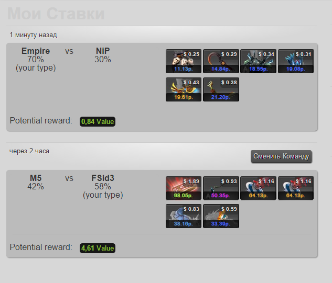
Task: Select the NiP team name
Action: point(103,51)
